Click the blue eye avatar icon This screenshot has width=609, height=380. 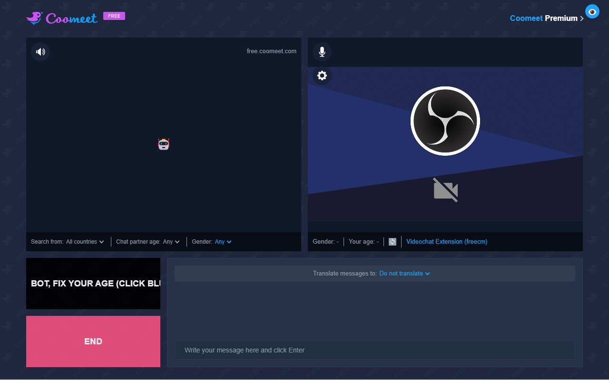point(592,11)
